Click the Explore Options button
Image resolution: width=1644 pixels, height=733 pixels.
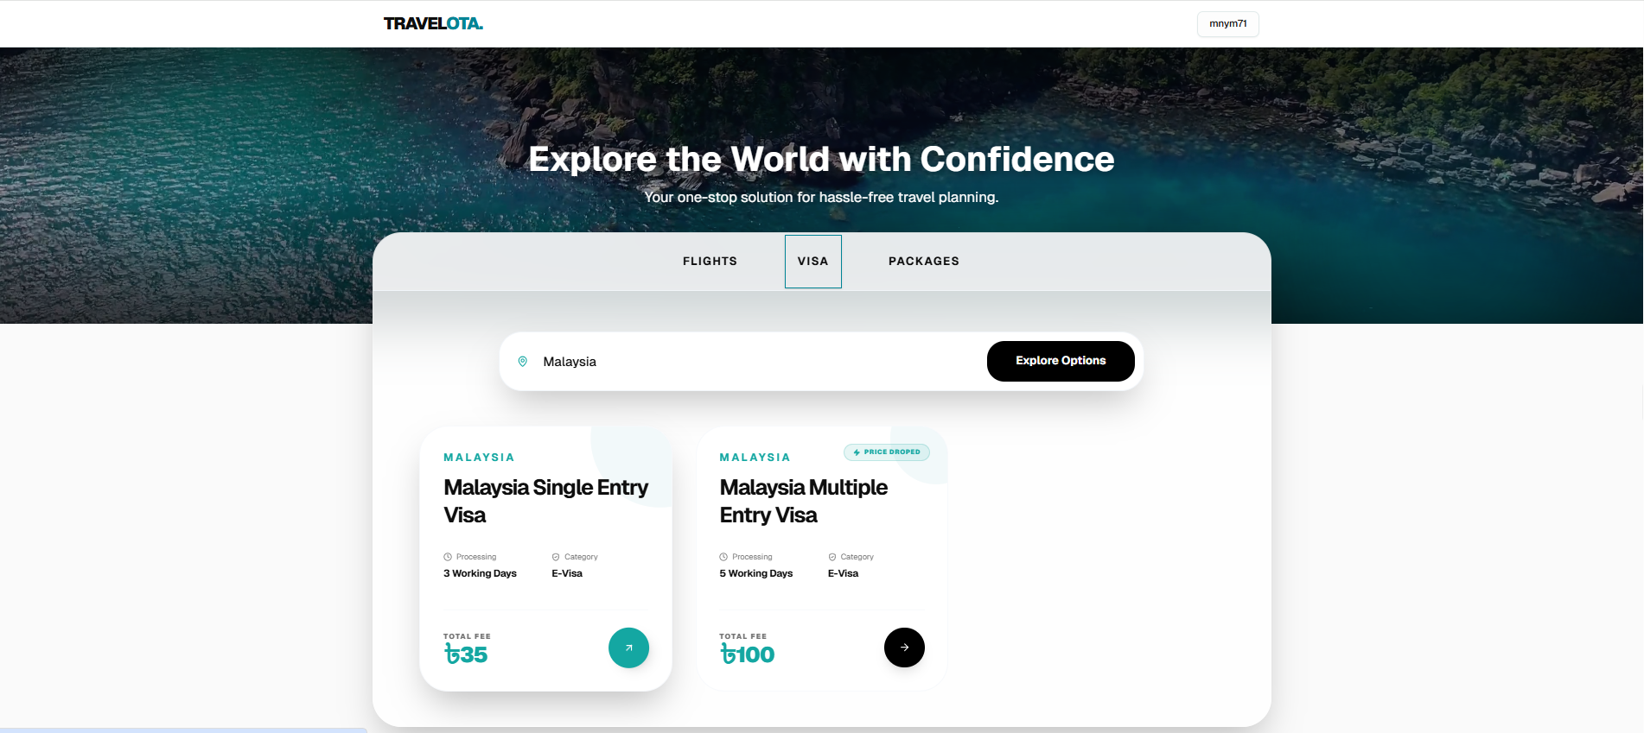(x=1061, y=361)
